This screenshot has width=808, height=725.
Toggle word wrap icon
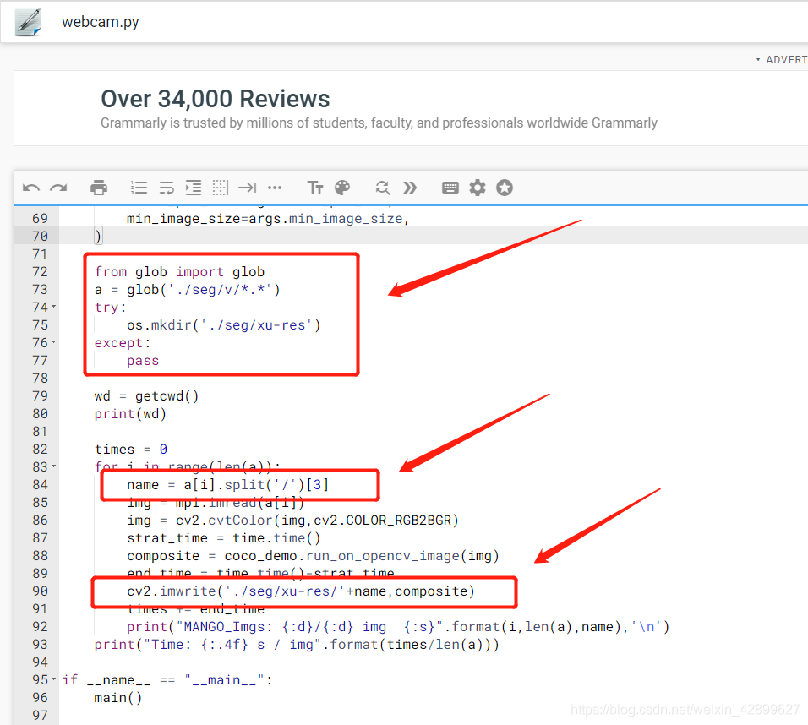(x=167, y=188)
